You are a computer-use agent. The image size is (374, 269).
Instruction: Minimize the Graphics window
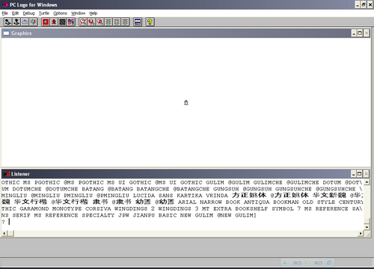pyautogui.click(x=354, y=33)
